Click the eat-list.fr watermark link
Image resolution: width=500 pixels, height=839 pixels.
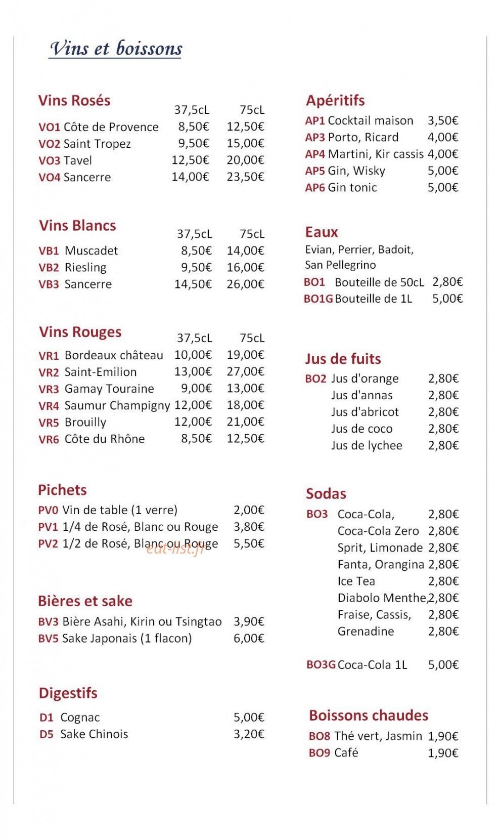click(175, 548)
